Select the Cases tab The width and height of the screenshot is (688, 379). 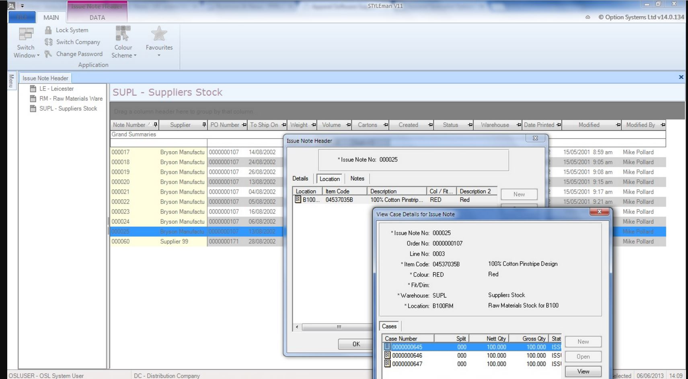389,326
